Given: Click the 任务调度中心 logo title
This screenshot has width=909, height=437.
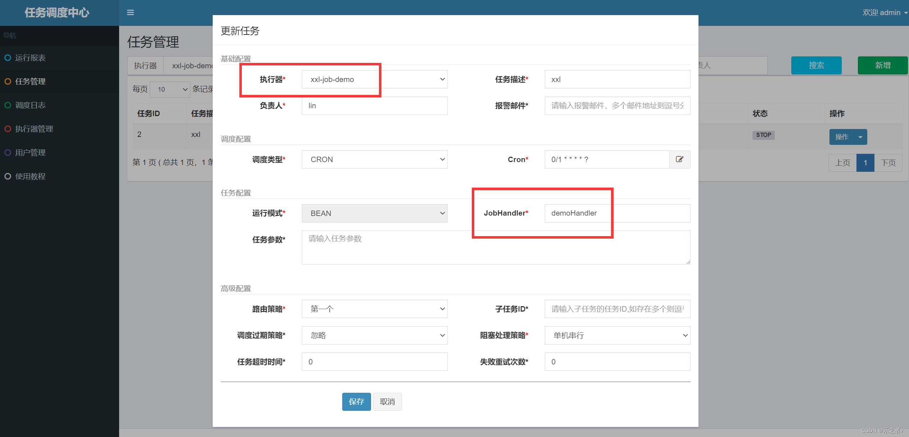Looking at the screenshot, I should [57, 13].
